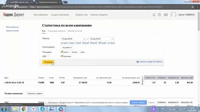Click the start date field 10 апр 2018
200x112 pixels.
click(73, 39)
